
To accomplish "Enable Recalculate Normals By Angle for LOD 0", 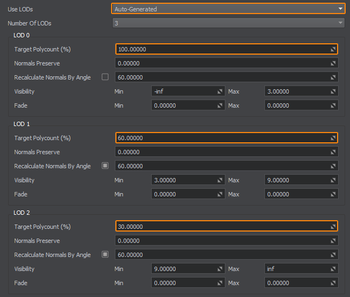I will [x=105, y=77].
